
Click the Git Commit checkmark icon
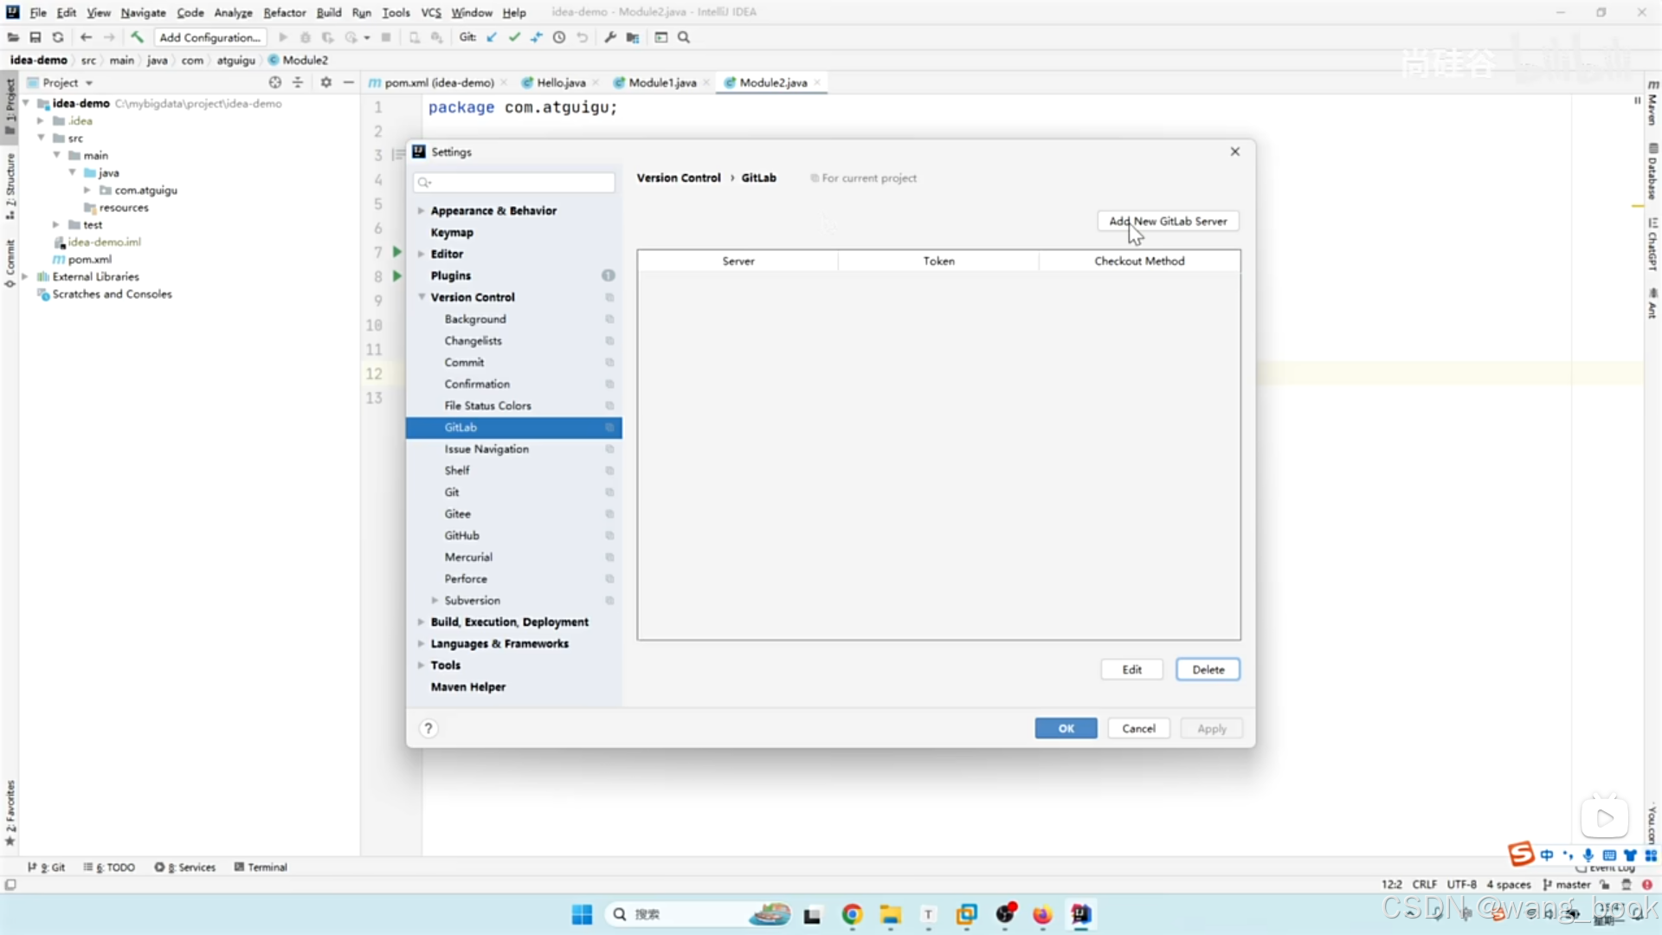[514, 37]
